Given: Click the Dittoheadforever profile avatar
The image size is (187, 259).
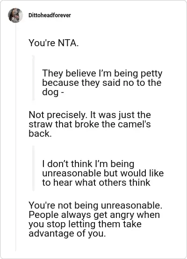Looking at the screenshot, I should (15, 15).
